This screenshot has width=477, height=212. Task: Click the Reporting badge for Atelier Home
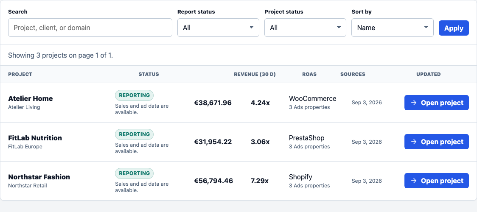tap(134, 95)
